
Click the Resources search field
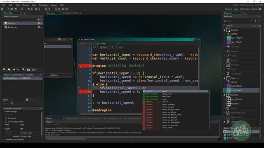(238, 21)
